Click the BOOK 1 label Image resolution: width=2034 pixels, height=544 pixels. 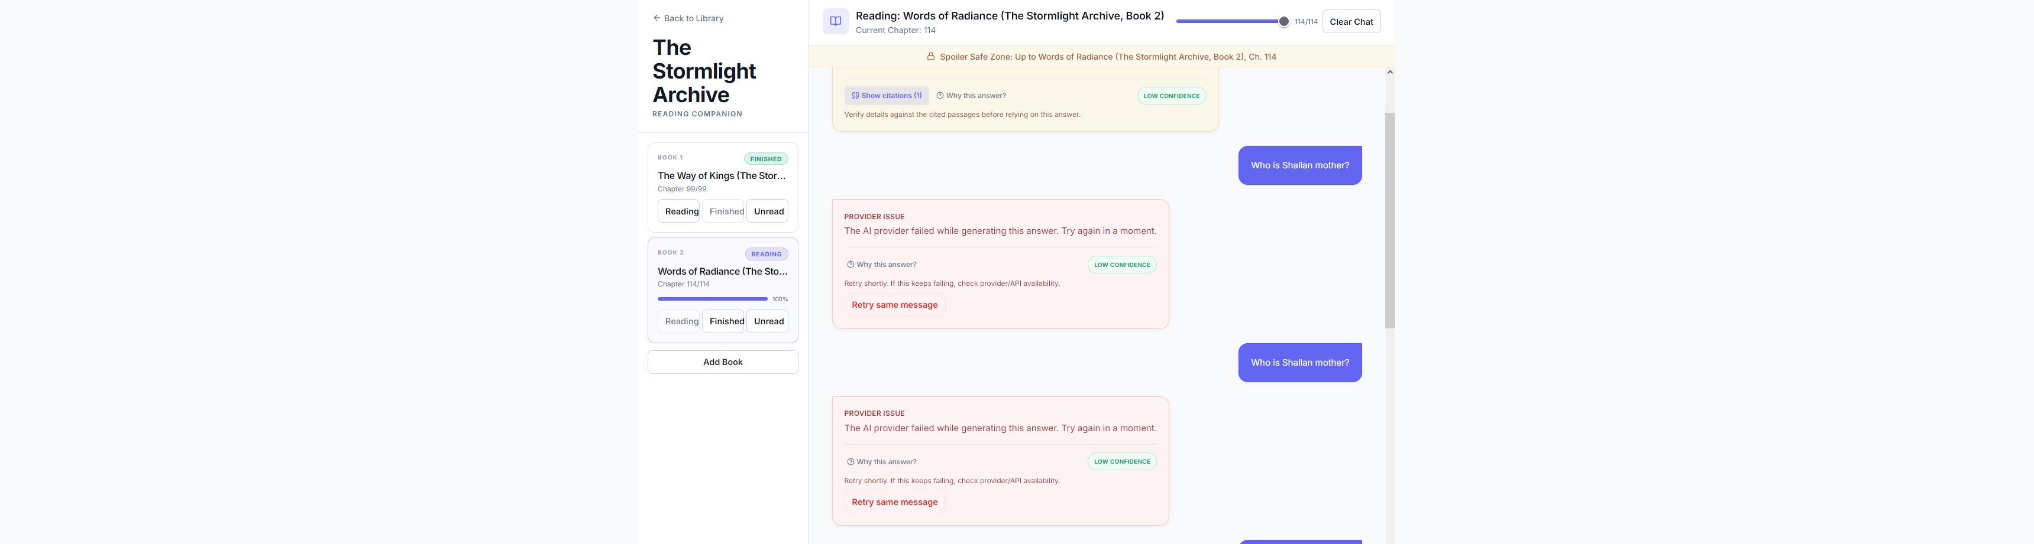click(x=670, y=158)
